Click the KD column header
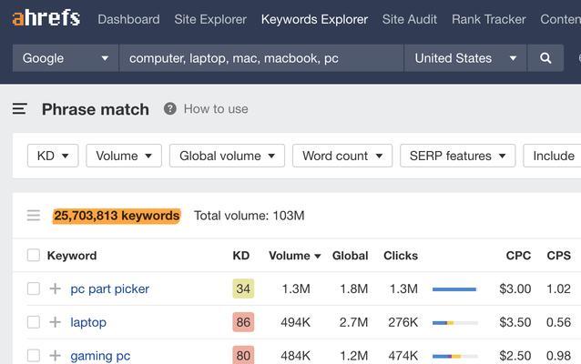Image resolution: width=581 pixels, height=364 pixels. coord(240,256)
